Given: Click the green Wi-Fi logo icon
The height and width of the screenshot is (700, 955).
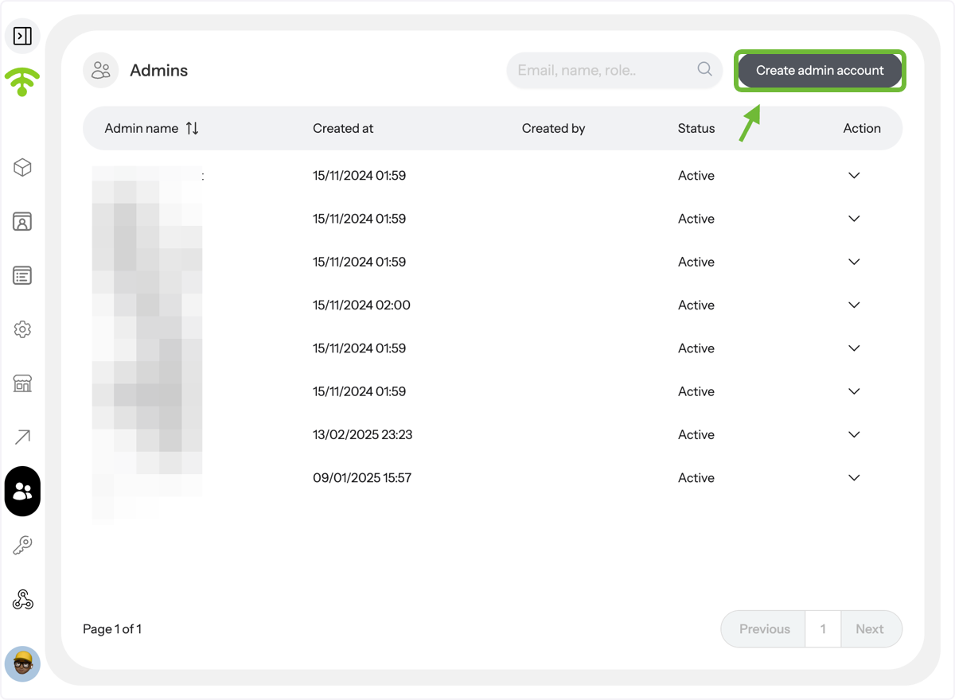Looking at the screenshot, I should click(22, 81).
